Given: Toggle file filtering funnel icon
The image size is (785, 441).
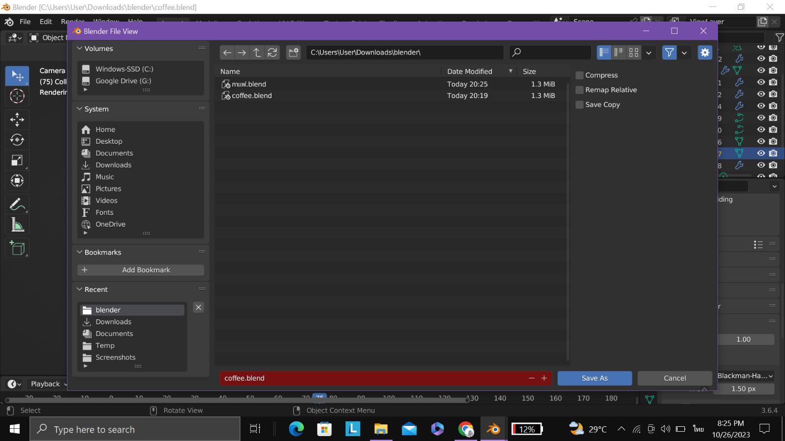Looking at the screenshot, I should pyautogui.click(x=669, y=52).
